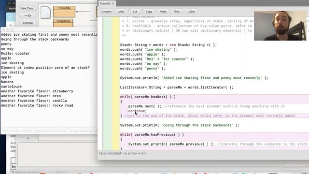Click the Copy button in the editor toolbar
Image resolution: width=309 pixels, height=174 pixels.
coord(149,12)
